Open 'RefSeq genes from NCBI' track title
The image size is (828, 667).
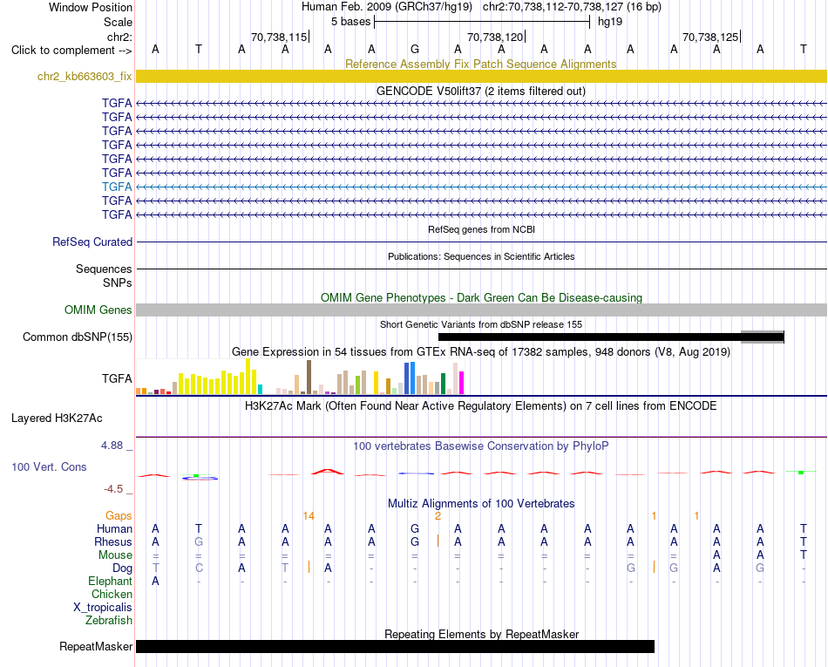coord(481,229)
